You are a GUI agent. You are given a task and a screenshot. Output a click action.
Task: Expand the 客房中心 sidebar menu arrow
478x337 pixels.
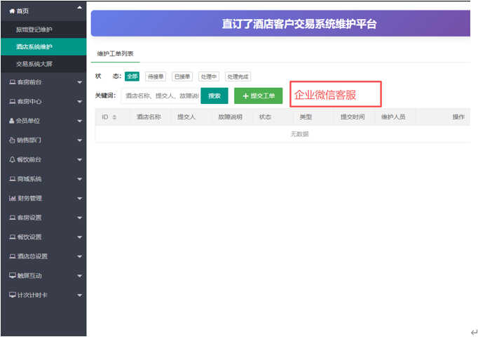click(x=79, y=102)
